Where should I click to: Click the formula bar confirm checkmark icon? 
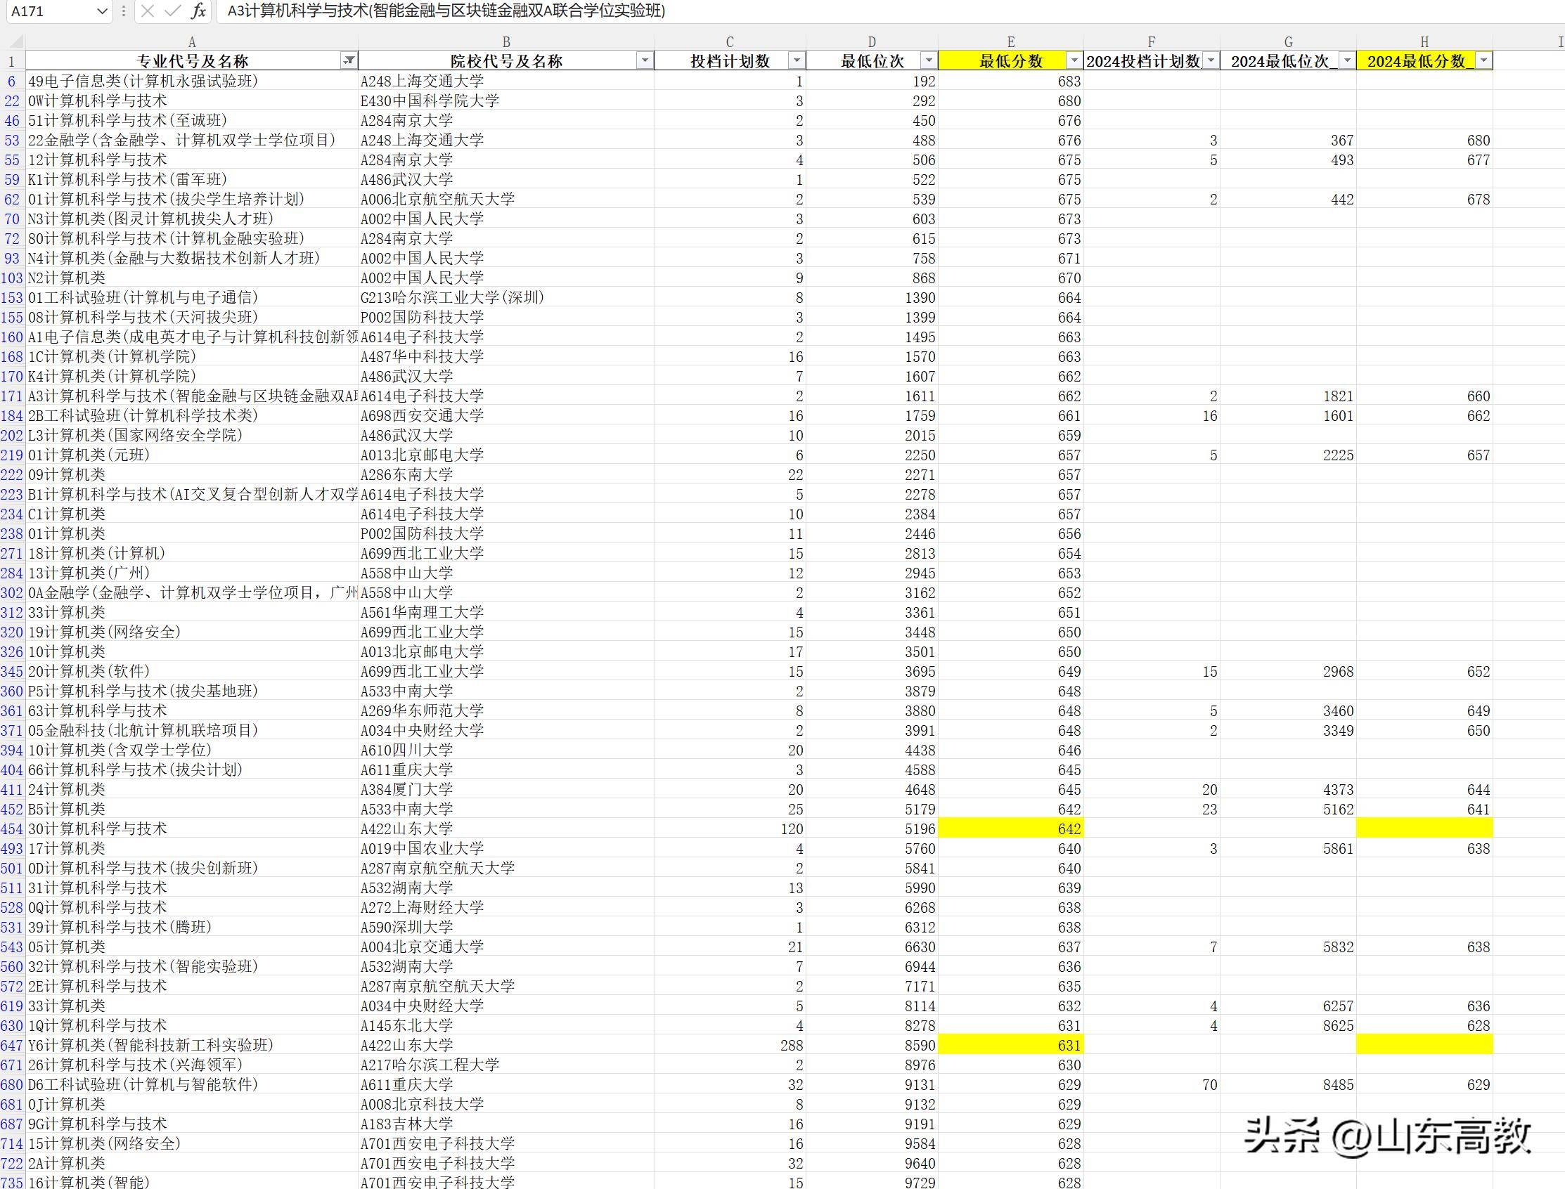172,11
